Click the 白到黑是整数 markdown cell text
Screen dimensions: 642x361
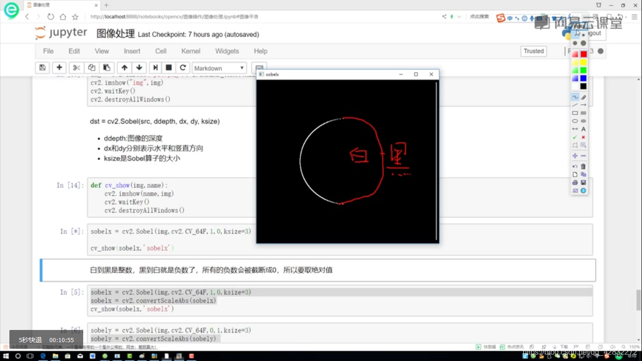[x=211, y=270]
